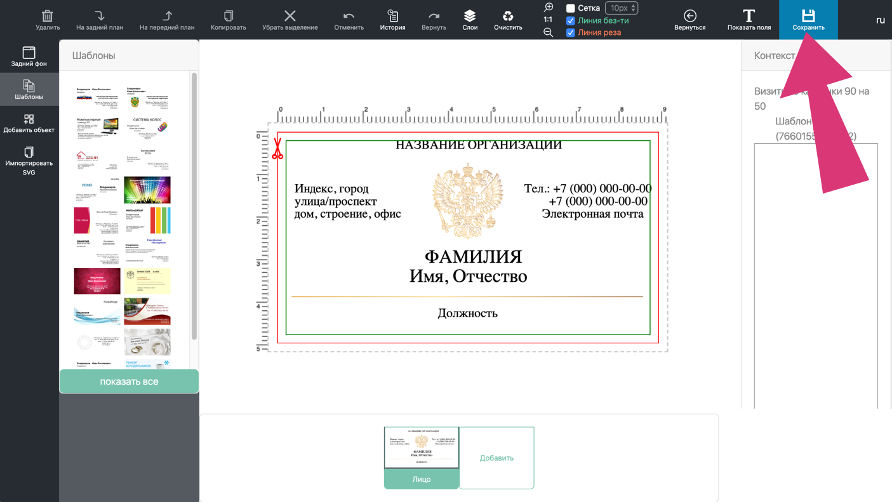Open the История history panel
This screenshot has width=892, height=502.
(x=392, y=20)
